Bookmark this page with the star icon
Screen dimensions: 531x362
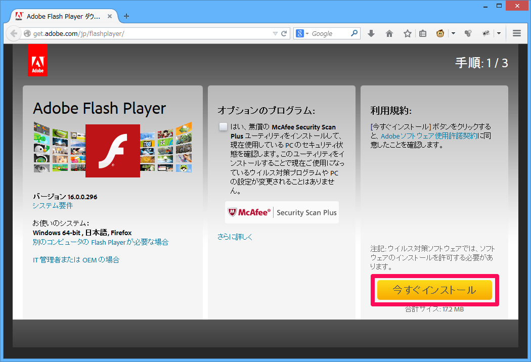tap(407, 33)
